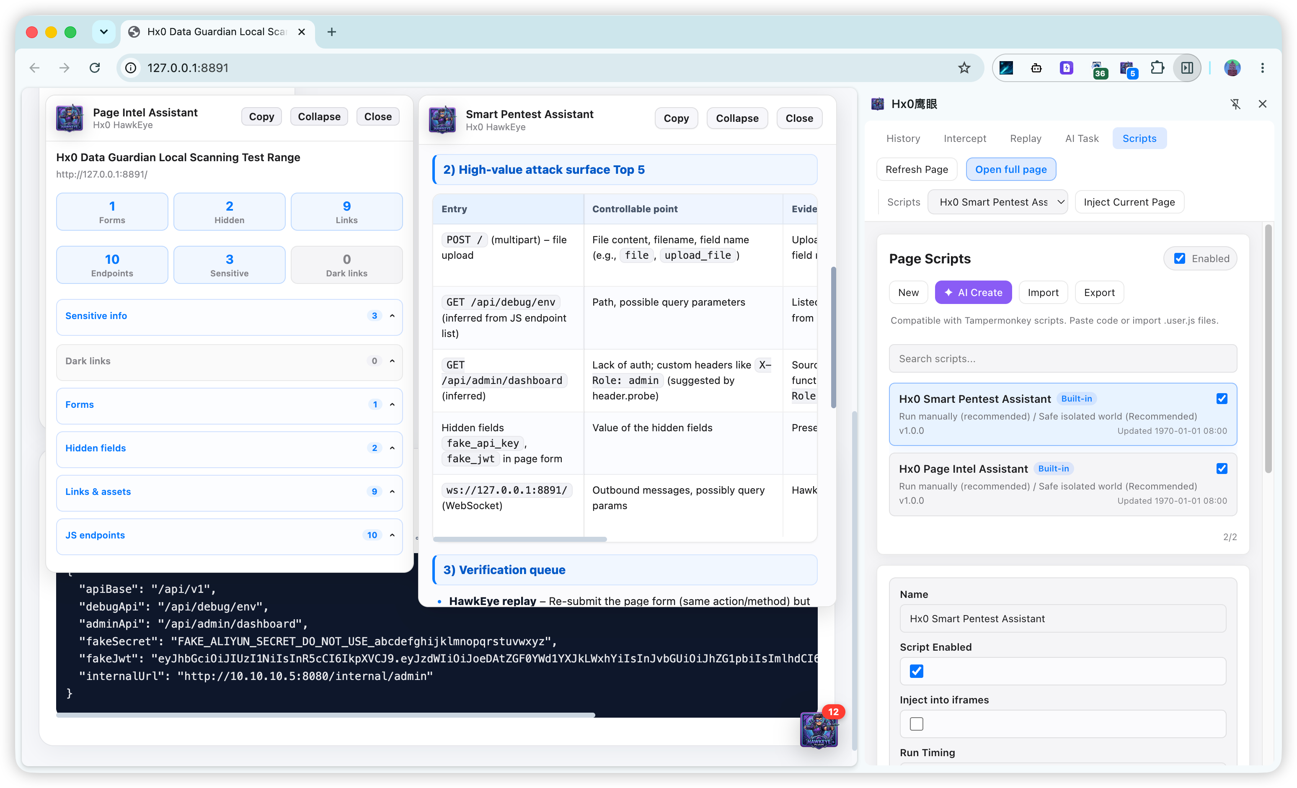
Task: Open the extension with green 36 badge
Action: tap(1098, 69)
